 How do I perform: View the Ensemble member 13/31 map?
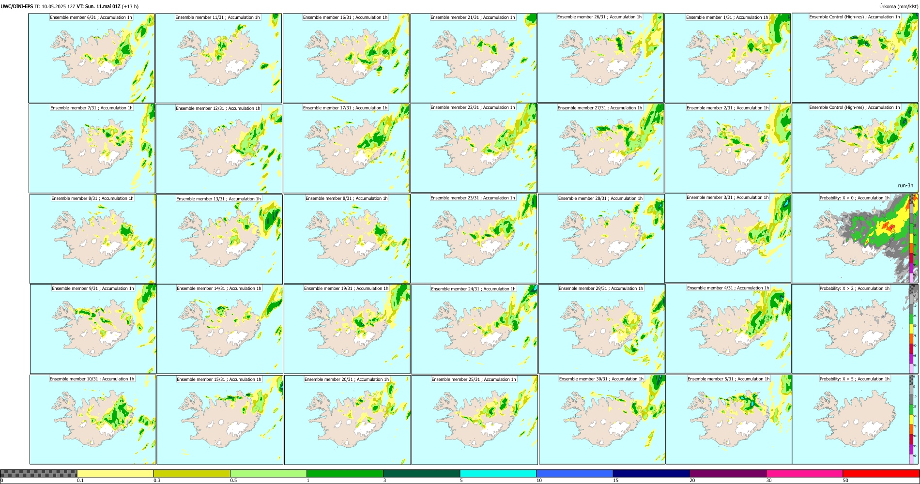coord(219,239)
